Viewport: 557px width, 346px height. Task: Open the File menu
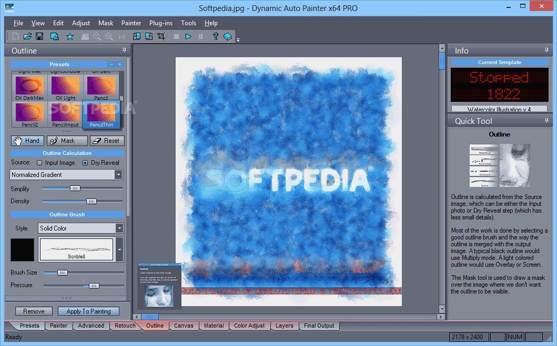point(18,23)
